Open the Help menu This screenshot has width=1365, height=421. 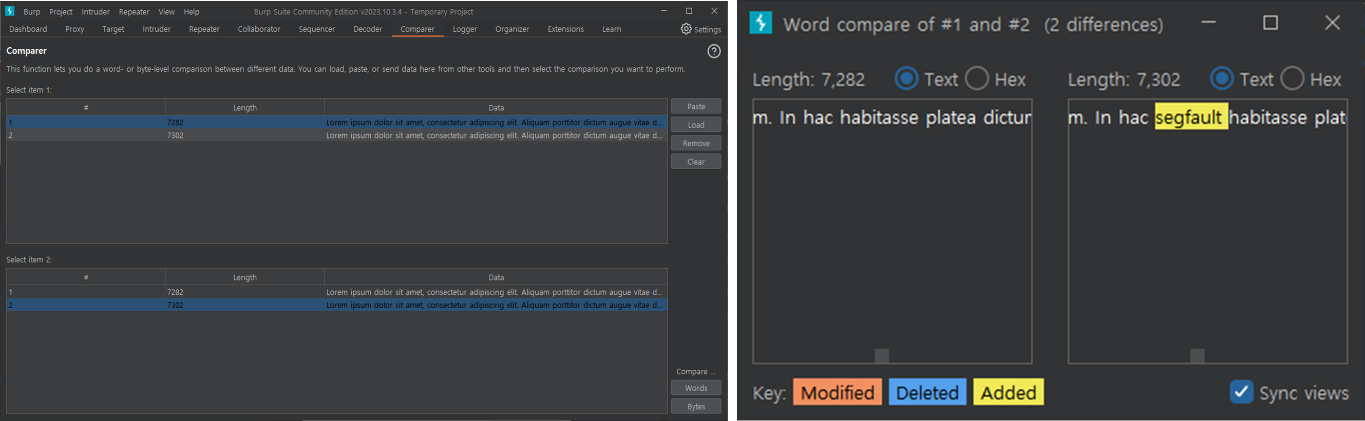(x=191, y=12)
